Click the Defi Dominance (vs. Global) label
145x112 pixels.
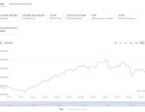click(x=102, y=18)
